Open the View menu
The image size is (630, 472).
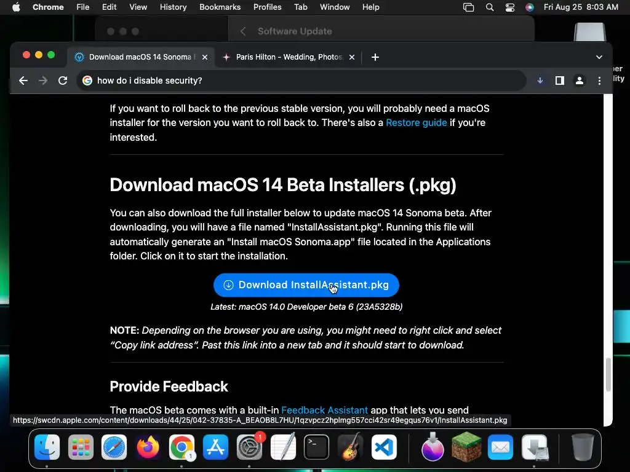tap(138, 7)
